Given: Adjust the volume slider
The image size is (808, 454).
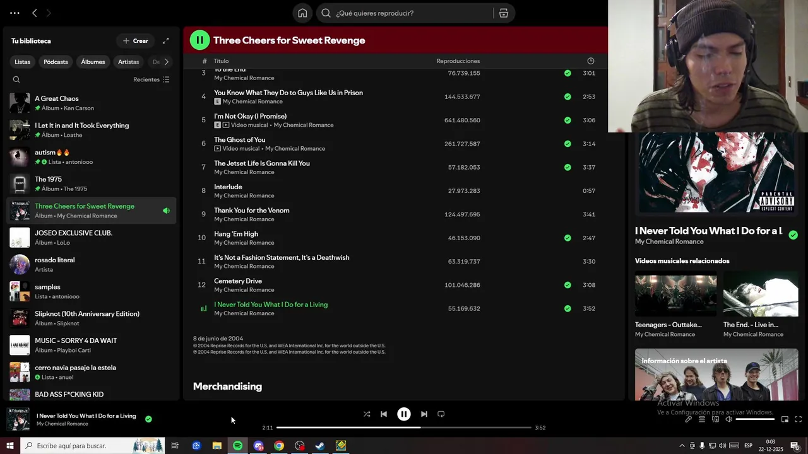Looking at the screenshot, I should (x=755, y=419).
